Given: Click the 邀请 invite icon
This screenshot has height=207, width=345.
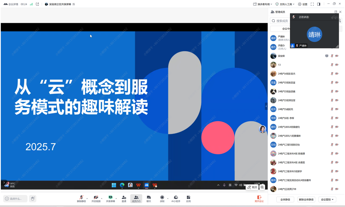Looking at the screenshot, I should pos(124,199).
